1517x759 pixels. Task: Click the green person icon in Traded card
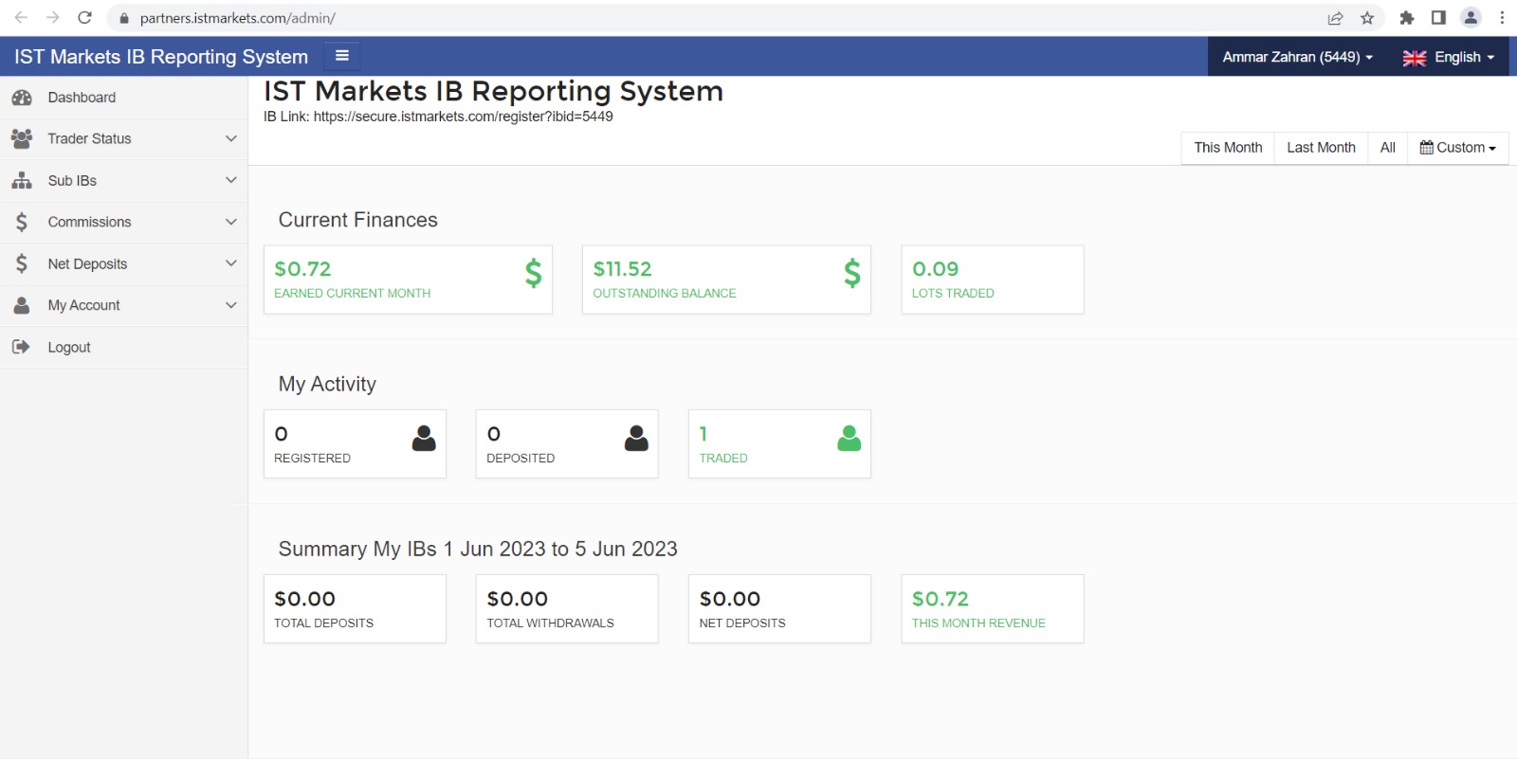coord(850,438)
